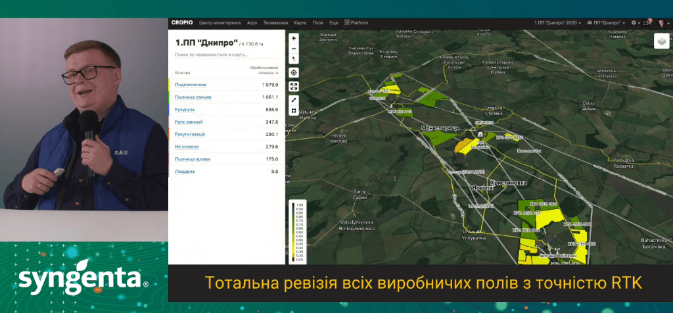This screenshot has height=313, width=673.
Task: Select the distance measuring line tool
Action: pos(294,100)
